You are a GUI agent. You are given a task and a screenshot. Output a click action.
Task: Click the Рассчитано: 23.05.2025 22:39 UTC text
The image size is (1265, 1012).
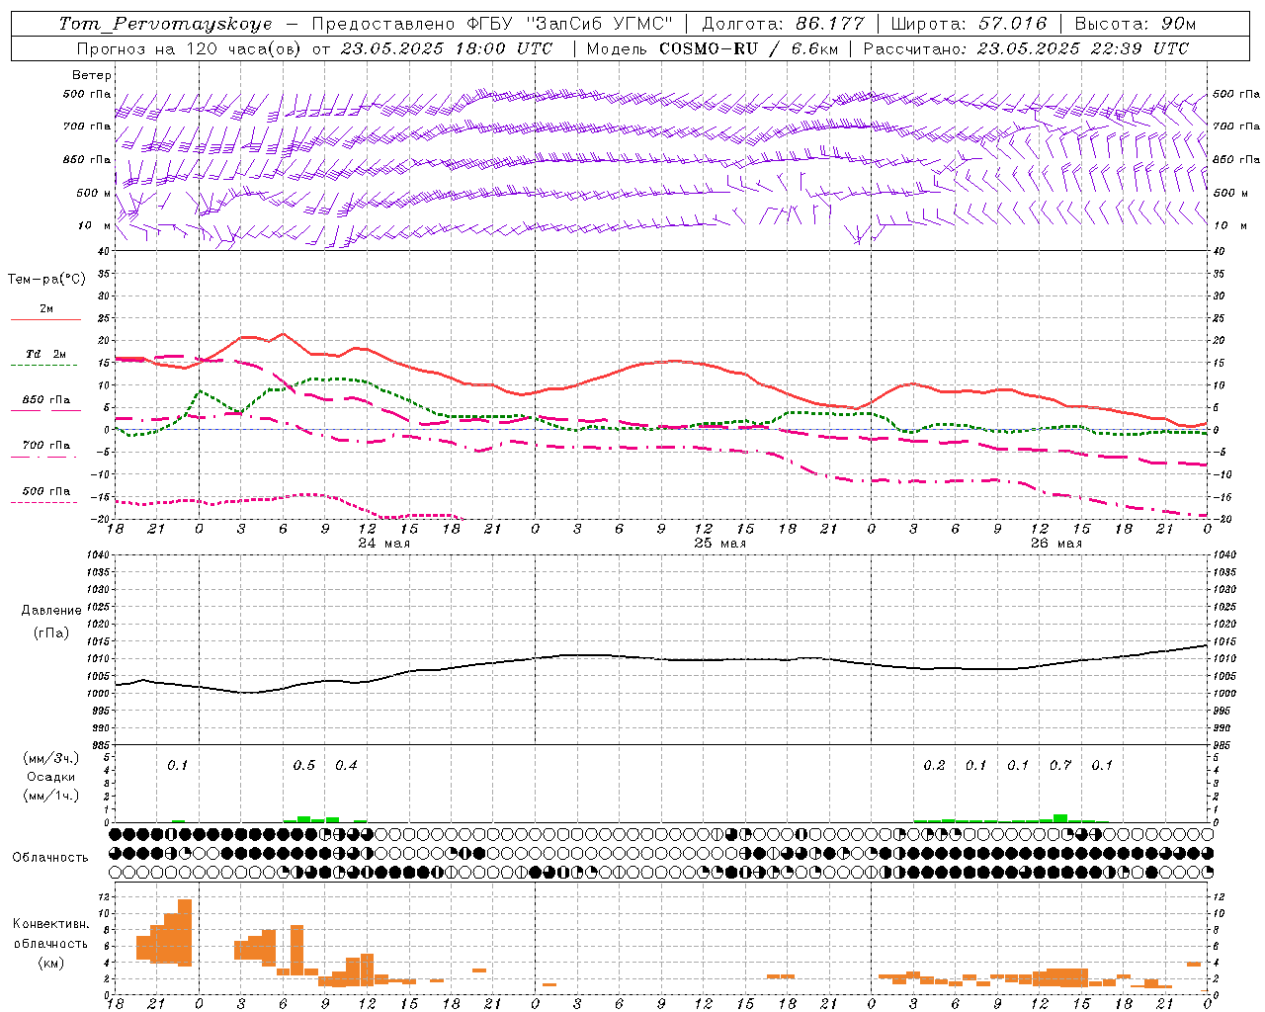[1026, 48]
